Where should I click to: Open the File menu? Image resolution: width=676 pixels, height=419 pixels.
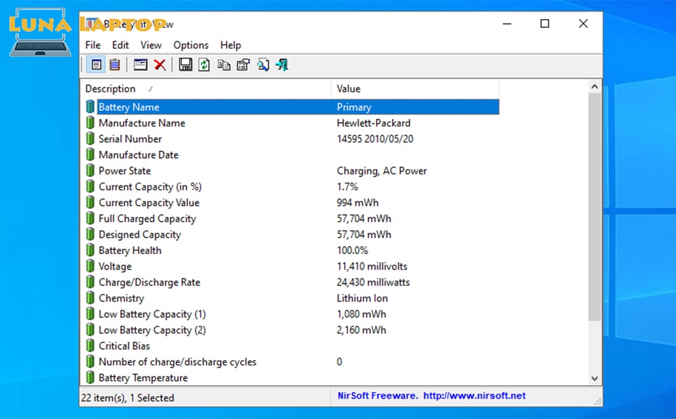(93, 45)
